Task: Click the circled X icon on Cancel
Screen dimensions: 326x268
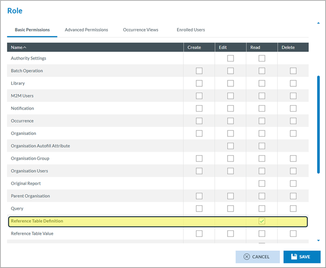Action: (247, 257)
